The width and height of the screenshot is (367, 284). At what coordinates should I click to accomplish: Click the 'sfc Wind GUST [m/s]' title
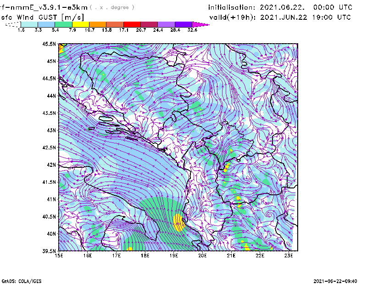click(x=43, y=17)
